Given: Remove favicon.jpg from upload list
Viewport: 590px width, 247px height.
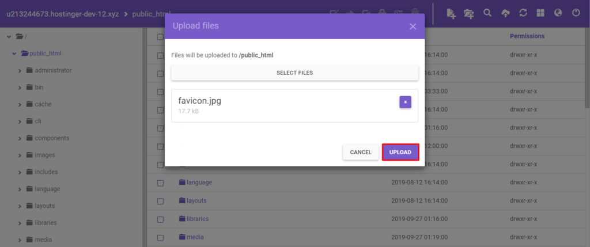Looking at the screenshot, I should (x=405, y=102).
